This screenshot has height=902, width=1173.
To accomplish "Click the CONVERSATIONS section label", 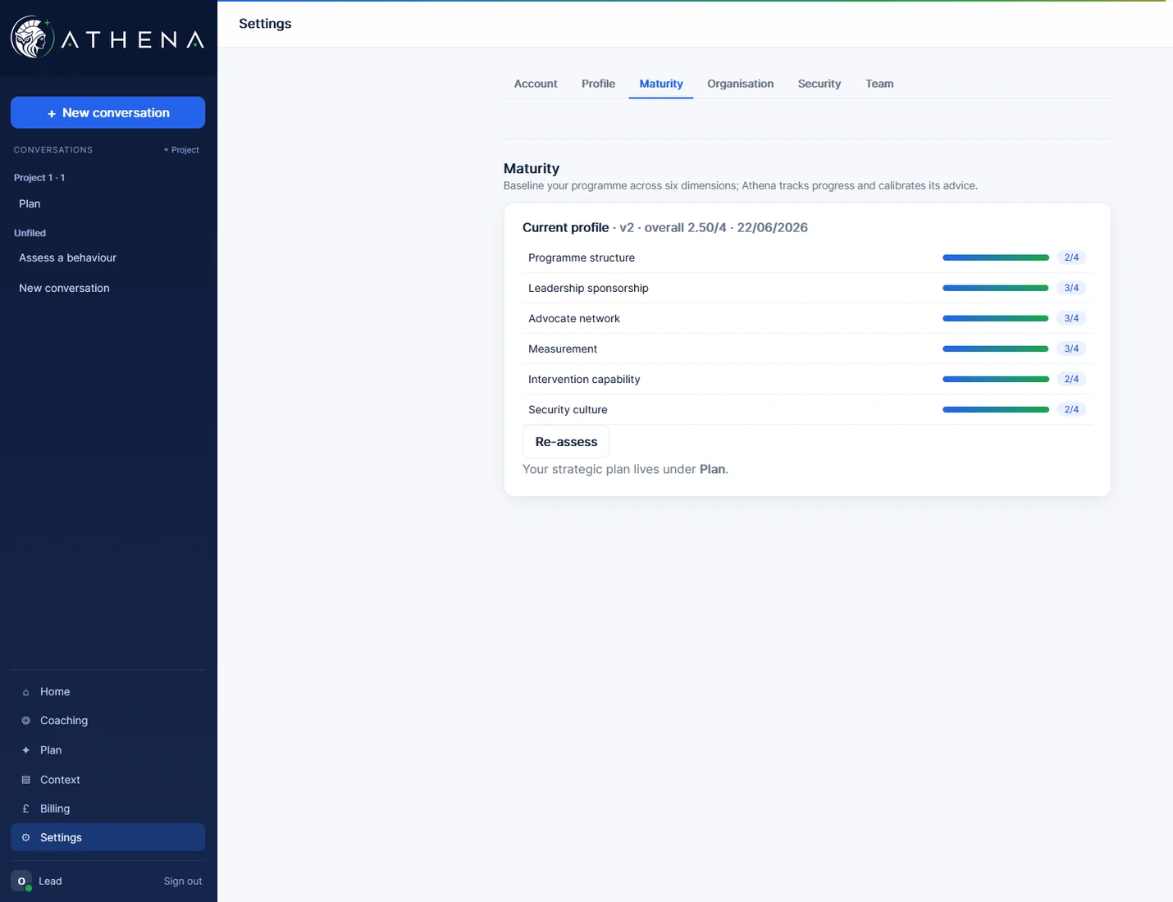I will click(53, 150).
